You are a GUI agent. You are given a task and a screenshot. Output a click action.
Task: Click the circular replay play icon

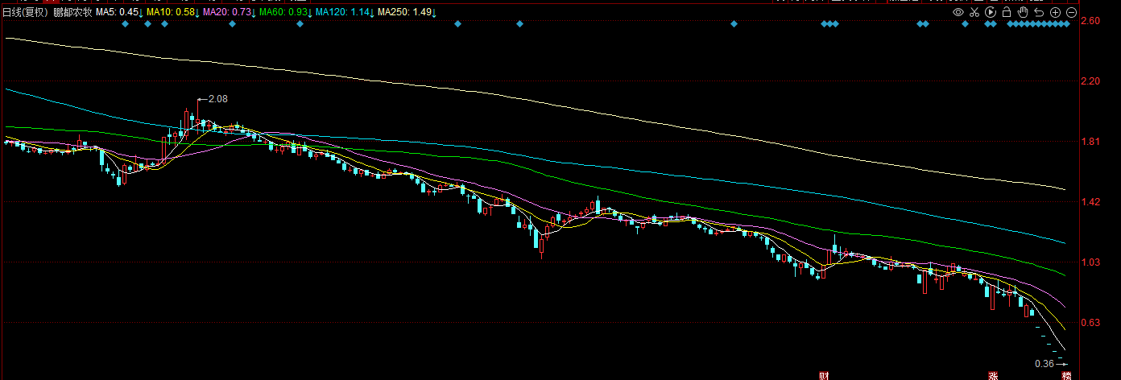(991, 13)
